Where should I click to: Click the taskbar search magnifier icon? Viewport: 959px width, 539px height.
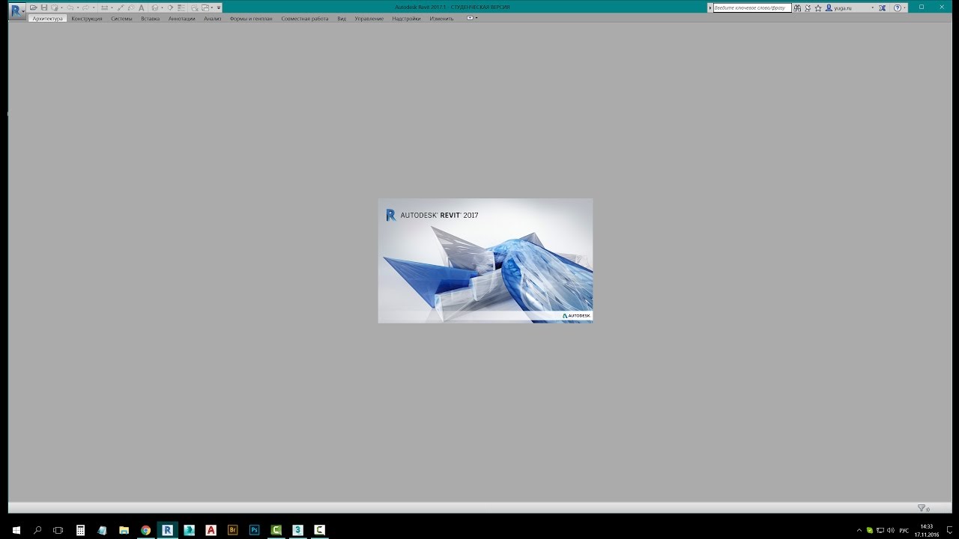pos(37,530)
